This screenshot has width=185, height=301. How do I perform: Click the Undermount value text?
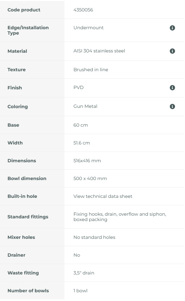[x=88, y=28]
